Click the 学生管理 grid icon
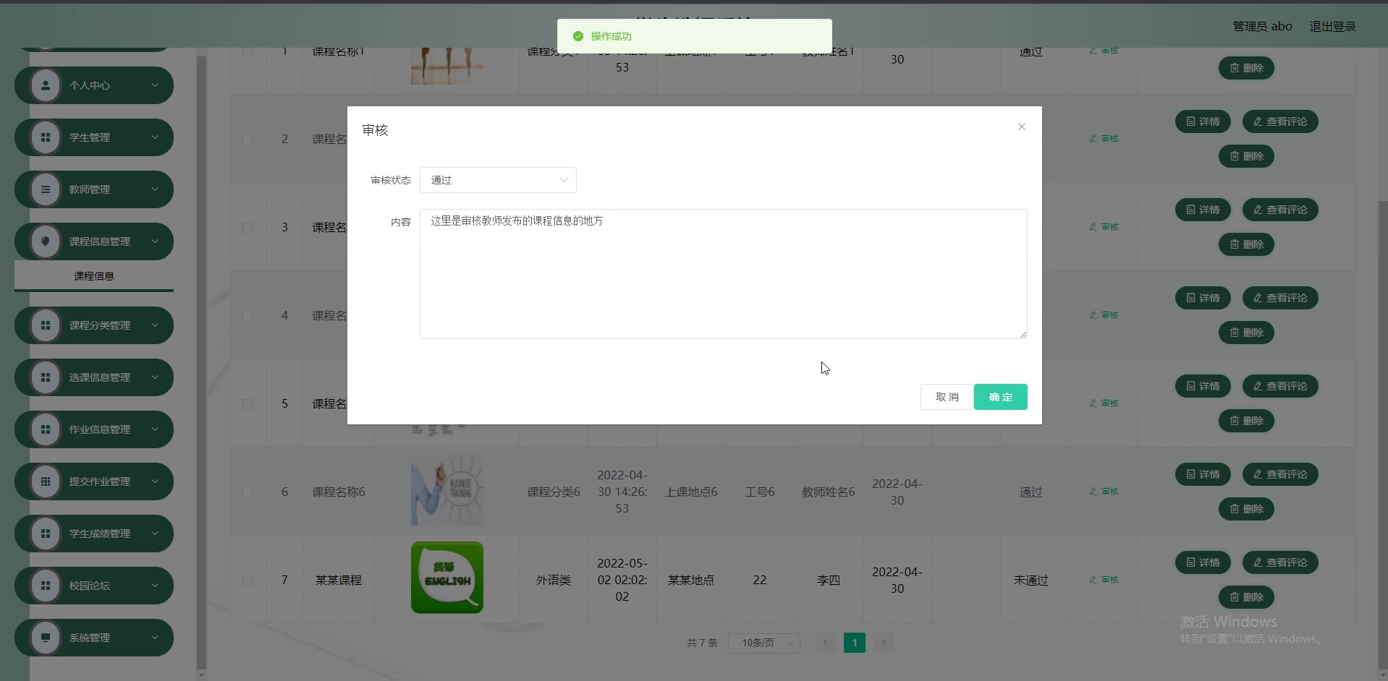 click(x=46, y=137)
